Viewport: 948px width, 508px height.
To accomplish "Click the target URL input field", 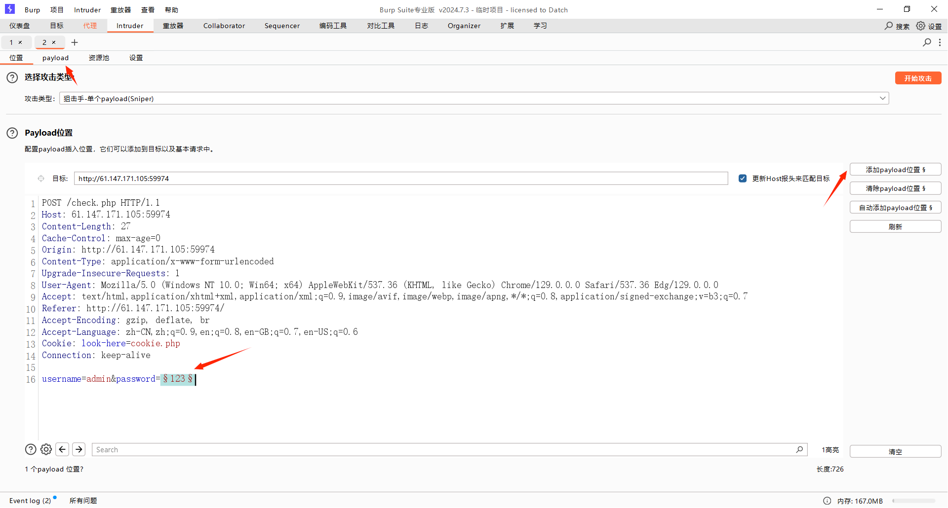I will pyautogui.click(x=401, y=179).
